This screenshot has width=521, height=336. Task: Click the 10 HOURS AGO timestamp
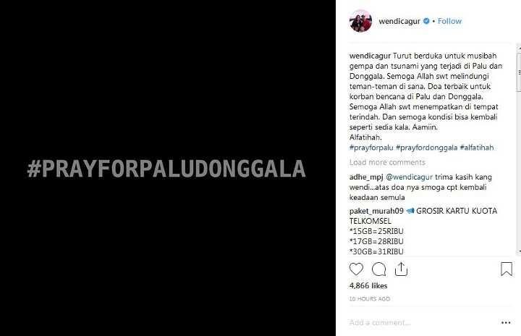tap(370, 299)
